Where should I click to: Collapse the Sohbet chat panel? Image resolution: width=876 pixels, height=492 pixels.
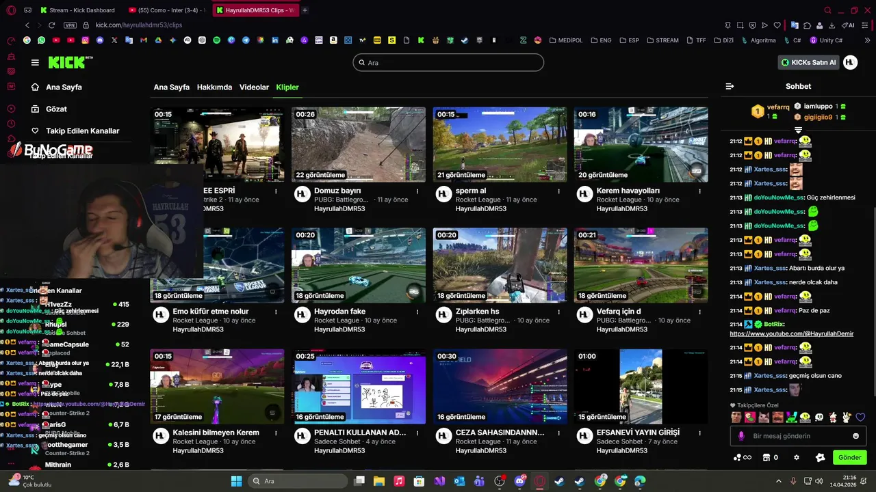point(730,86)
